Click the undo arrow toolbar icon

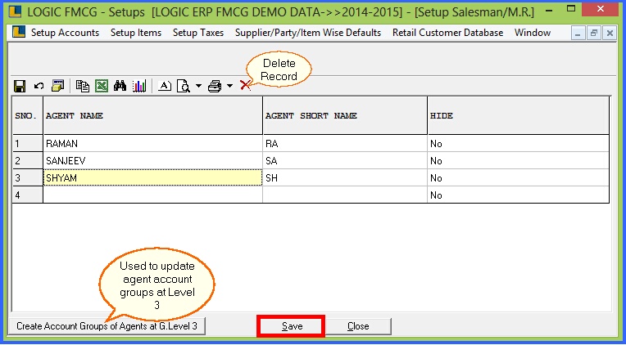point(39,85)
